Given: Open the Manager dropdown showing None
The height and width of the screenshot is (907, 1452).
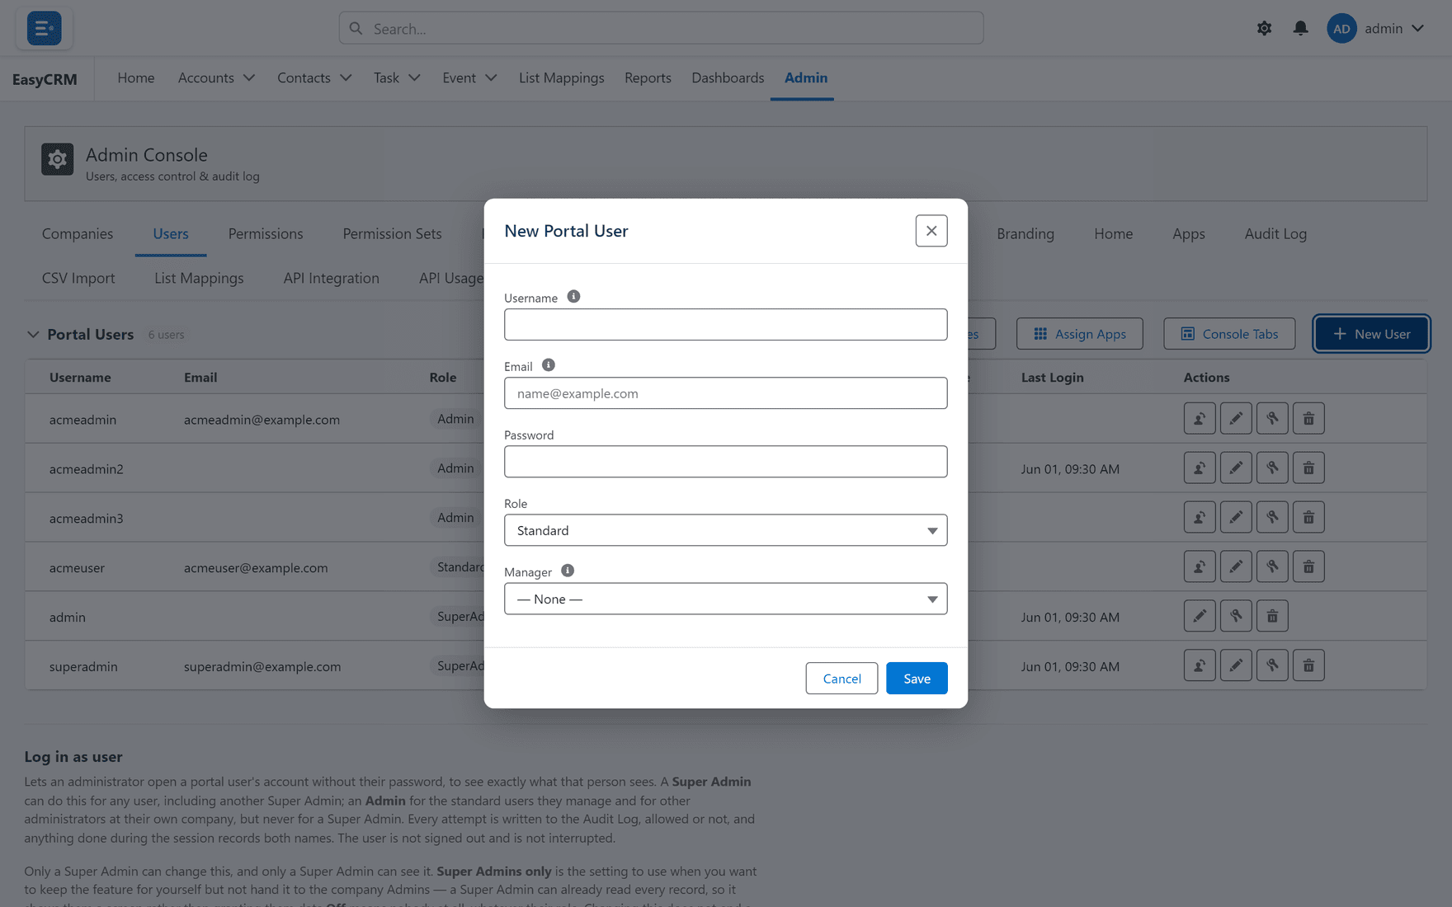Looking at the screenshot, I should (726, 599).
